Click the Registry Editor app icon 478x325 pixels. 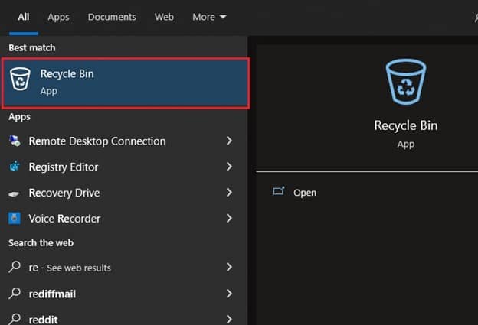pos(15,167)
